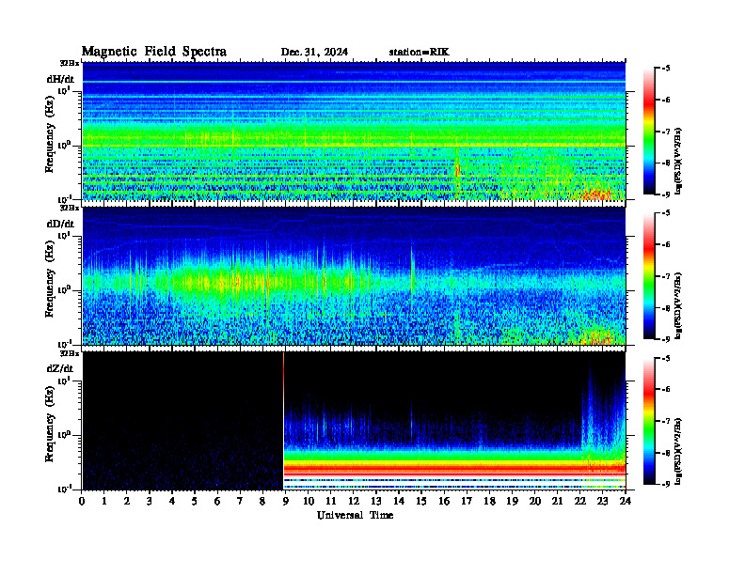This screenshot has width=745, height=575.
Task: Click the "dD/dt" panel label
Action: pos(60,224)
